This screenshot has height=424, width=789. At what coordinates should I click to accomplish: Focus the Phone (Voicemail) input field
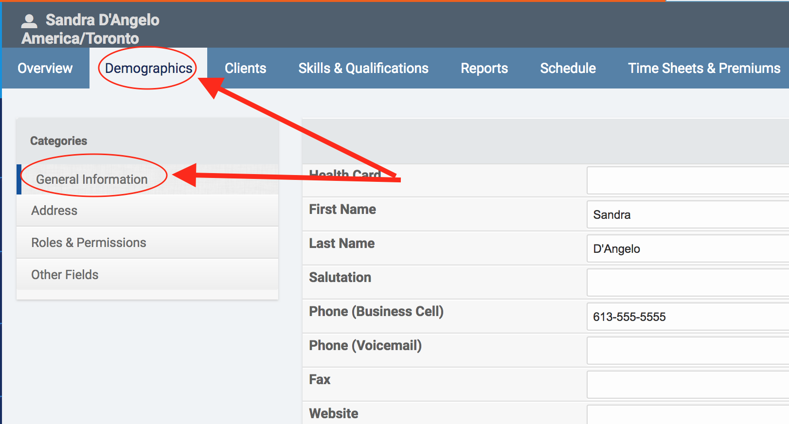687,351
